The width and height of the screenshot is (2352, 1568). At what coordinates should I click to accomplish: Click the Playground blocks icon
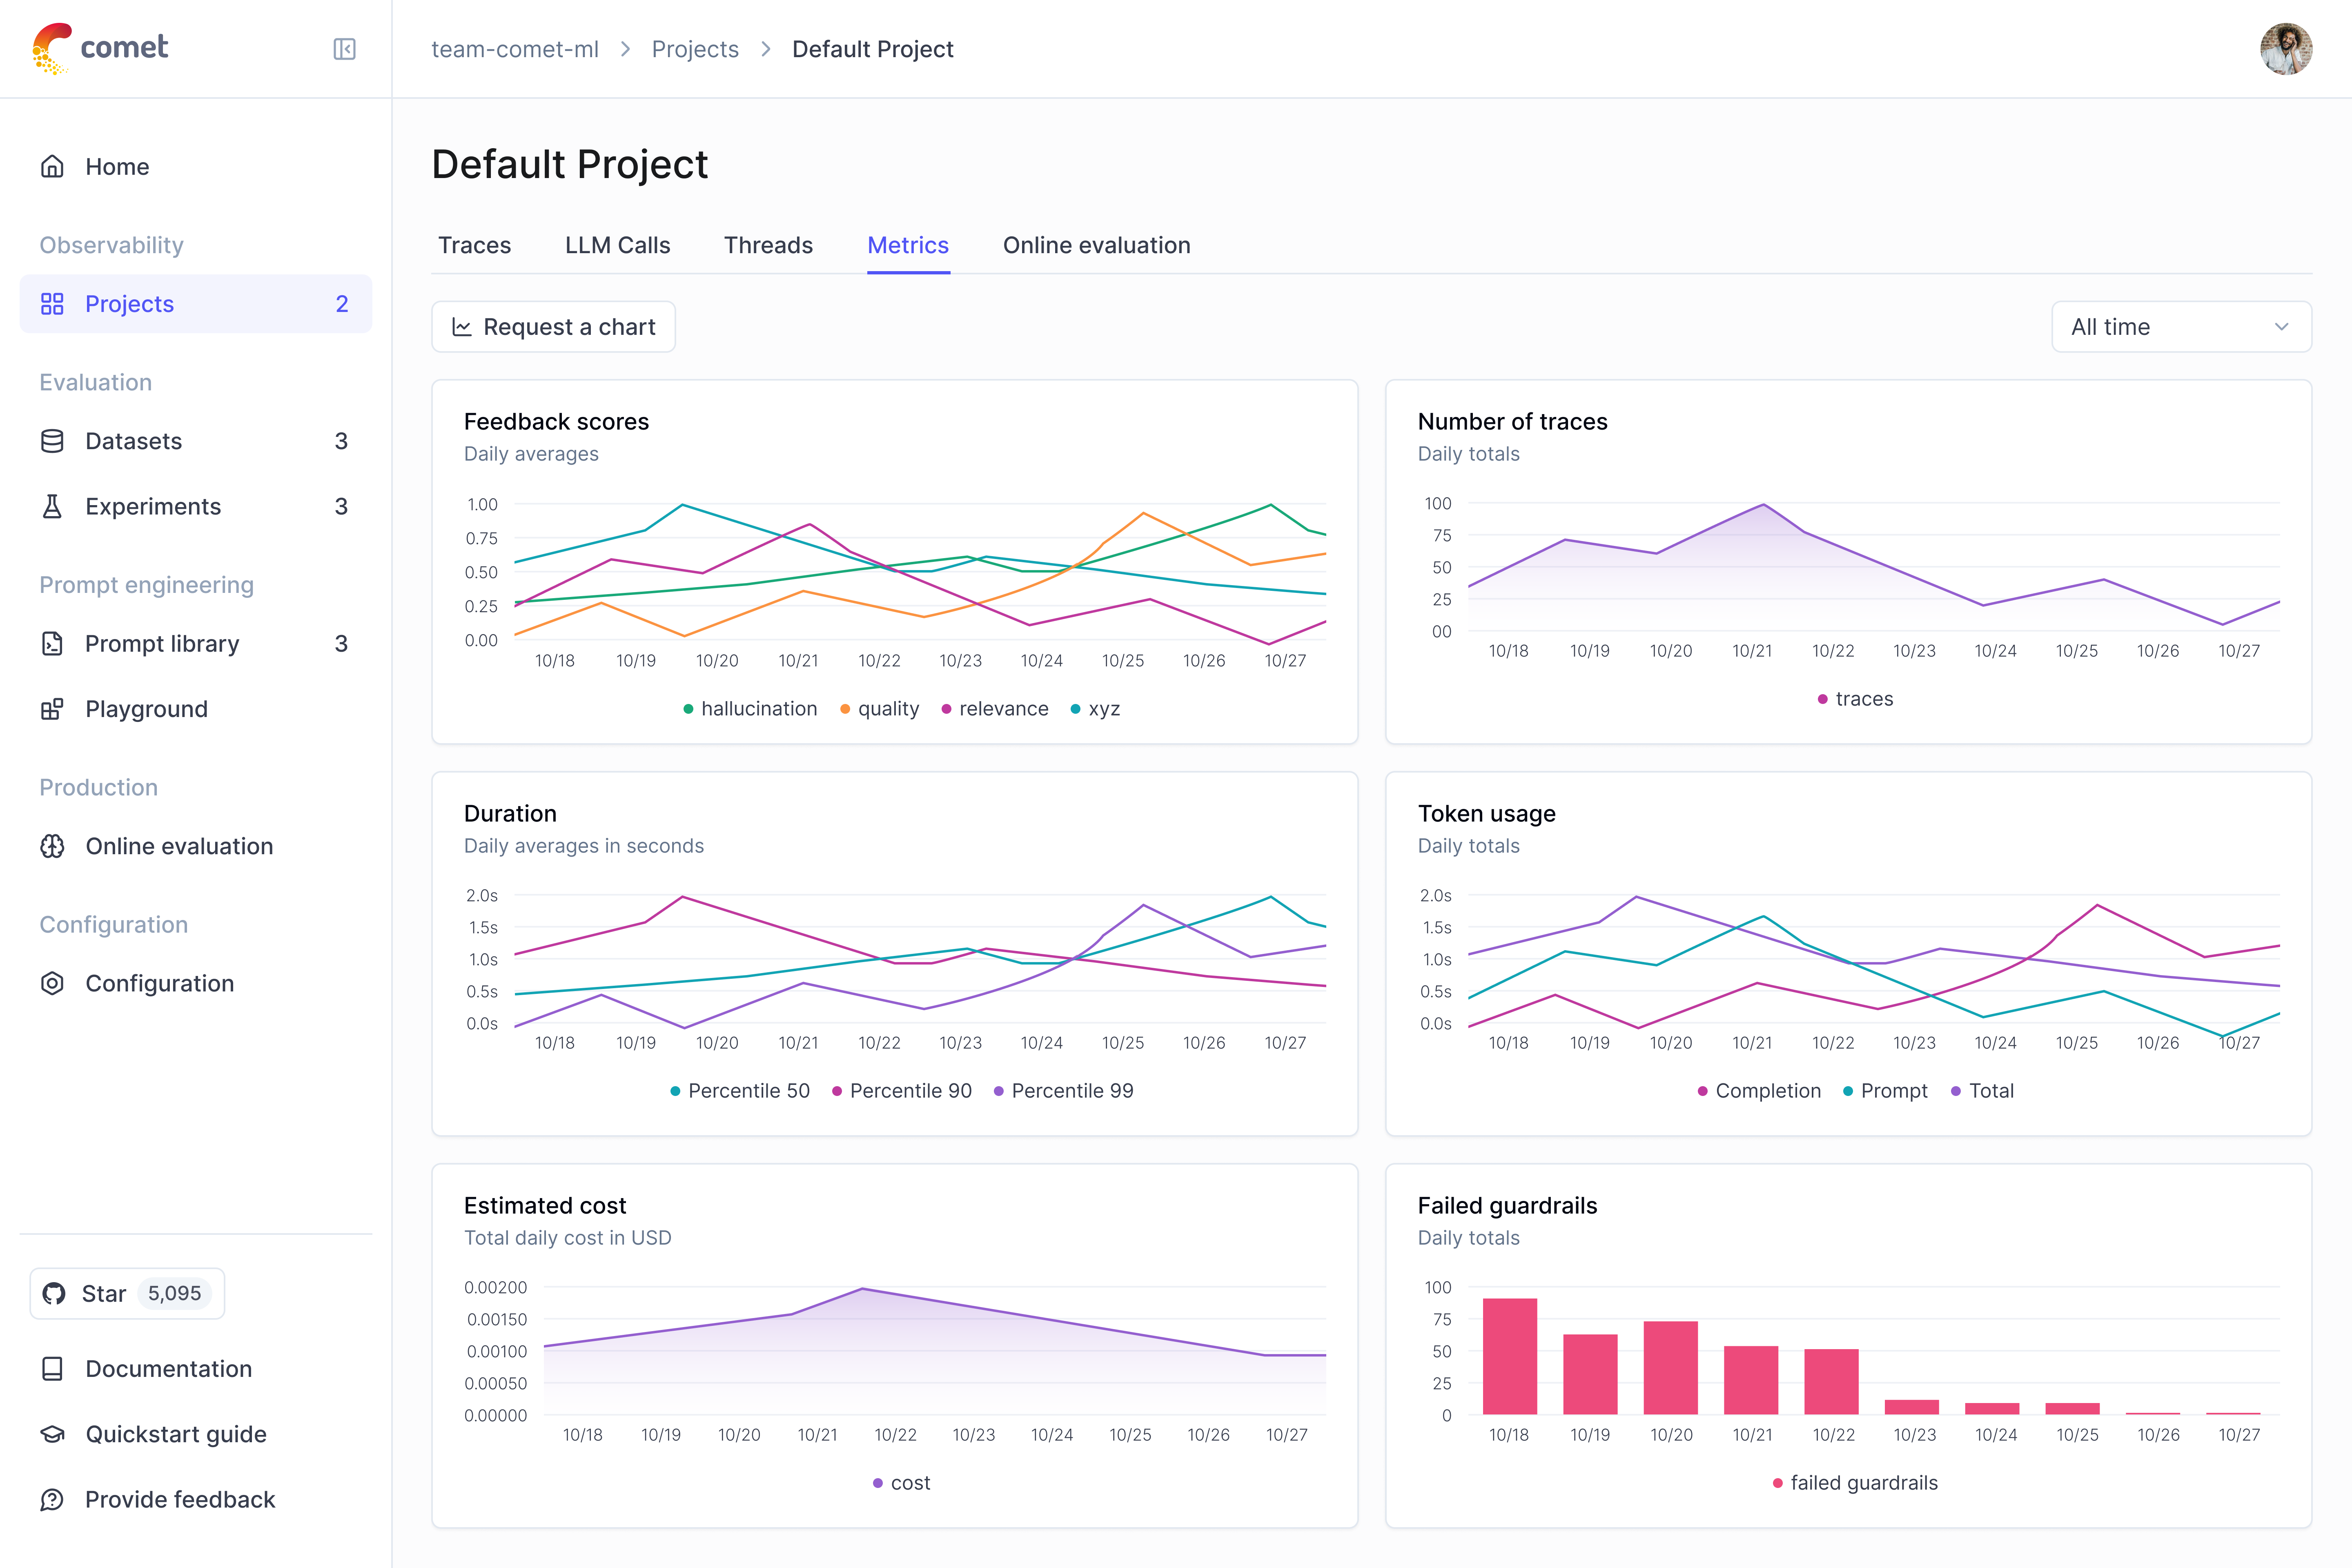click(x=52, y=709)
